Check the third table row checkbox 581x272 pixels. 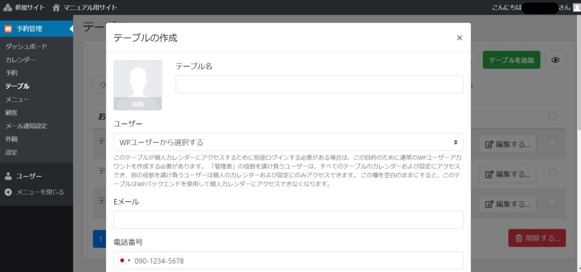pyautogui.click(x=553, y=201)
